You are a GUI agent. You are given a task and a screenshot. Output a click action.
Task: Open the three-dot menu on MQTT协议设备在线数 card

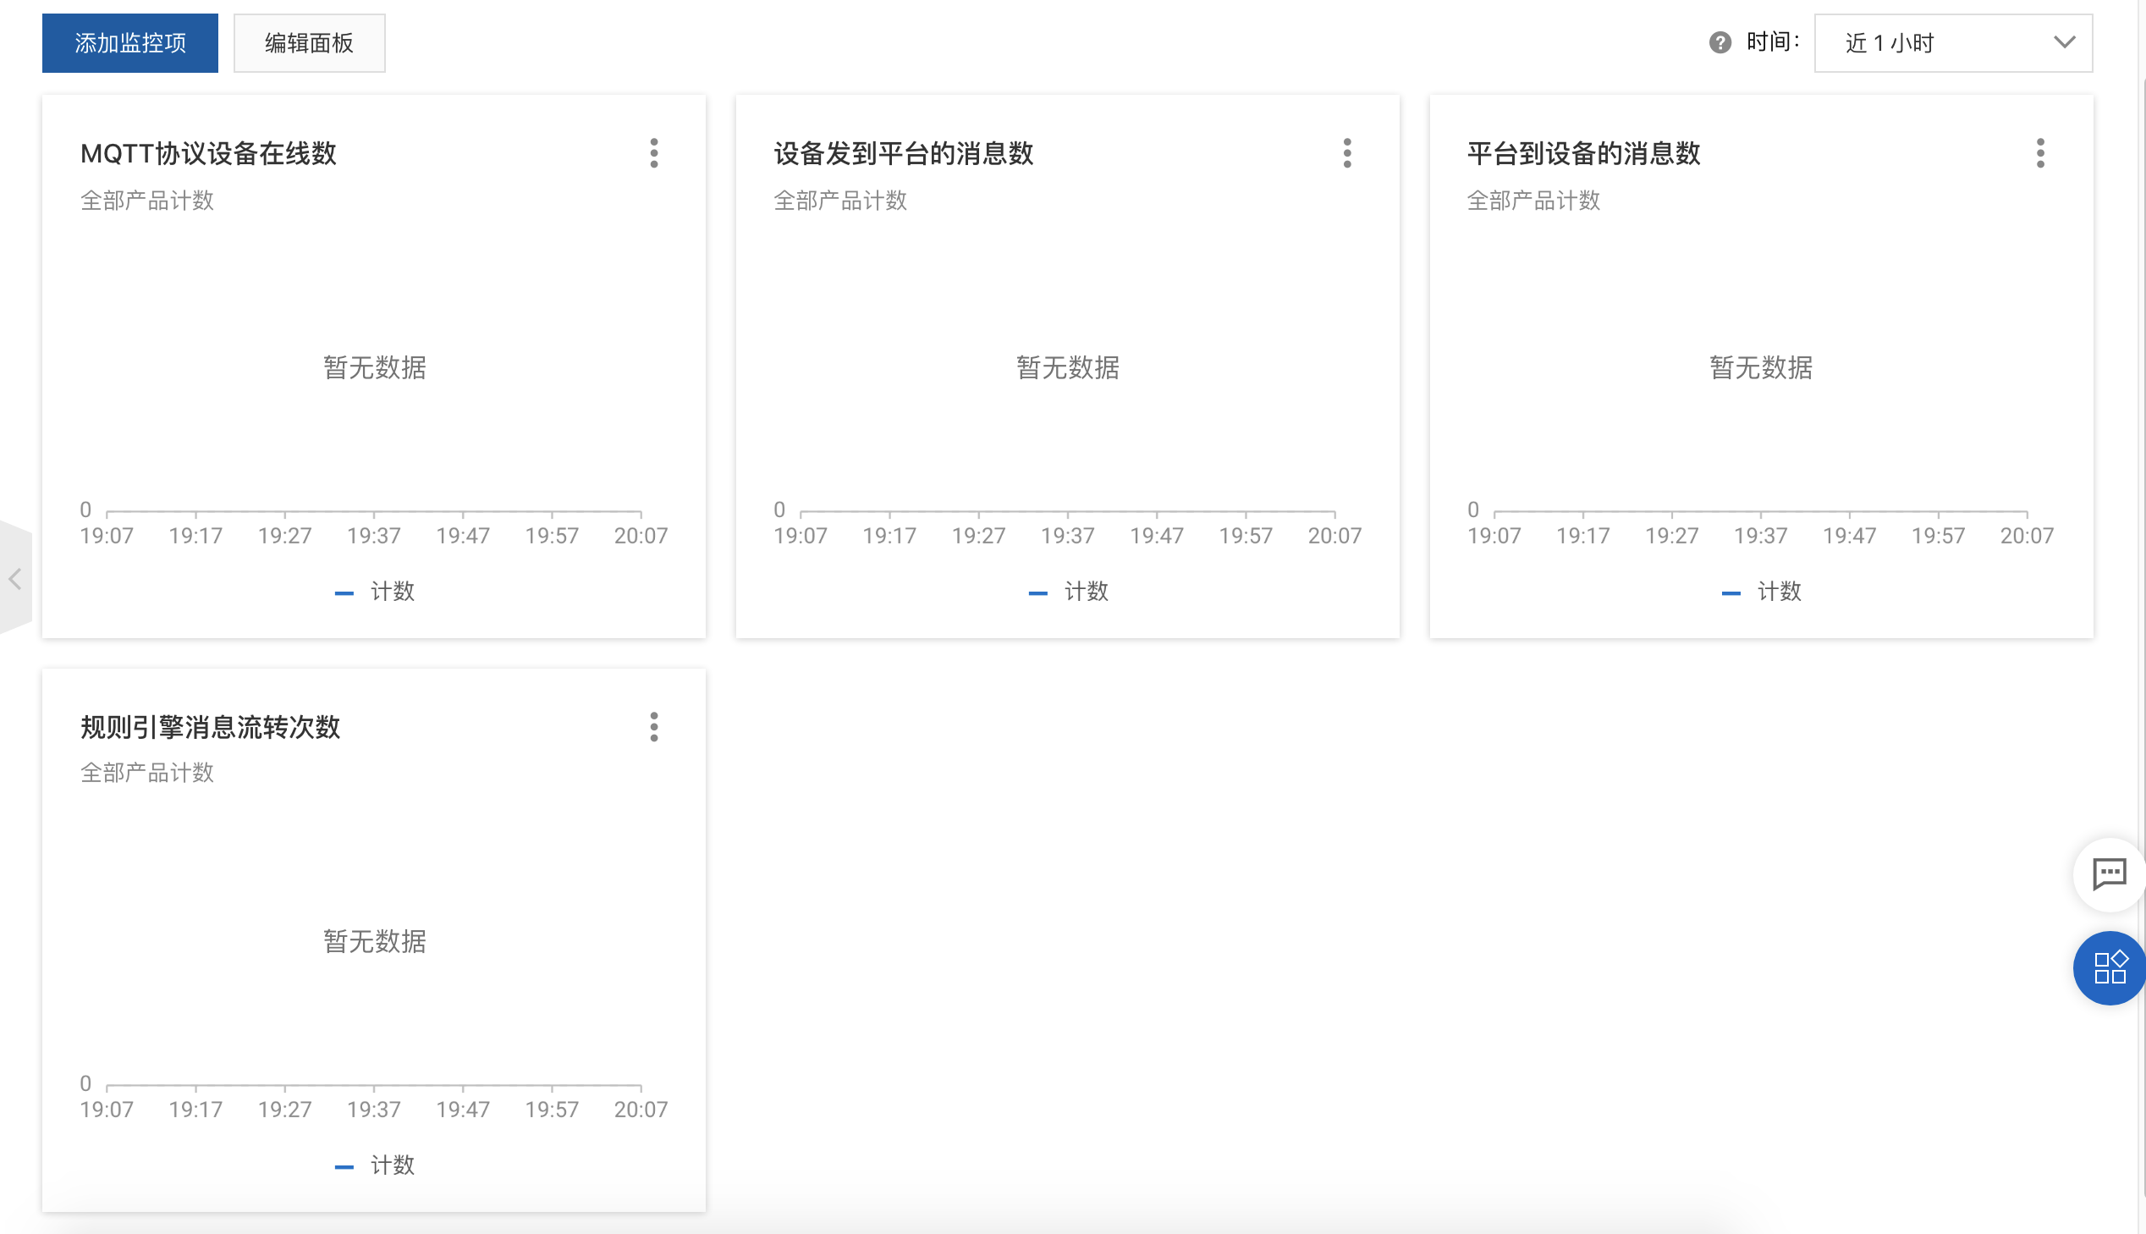point(654,153)
